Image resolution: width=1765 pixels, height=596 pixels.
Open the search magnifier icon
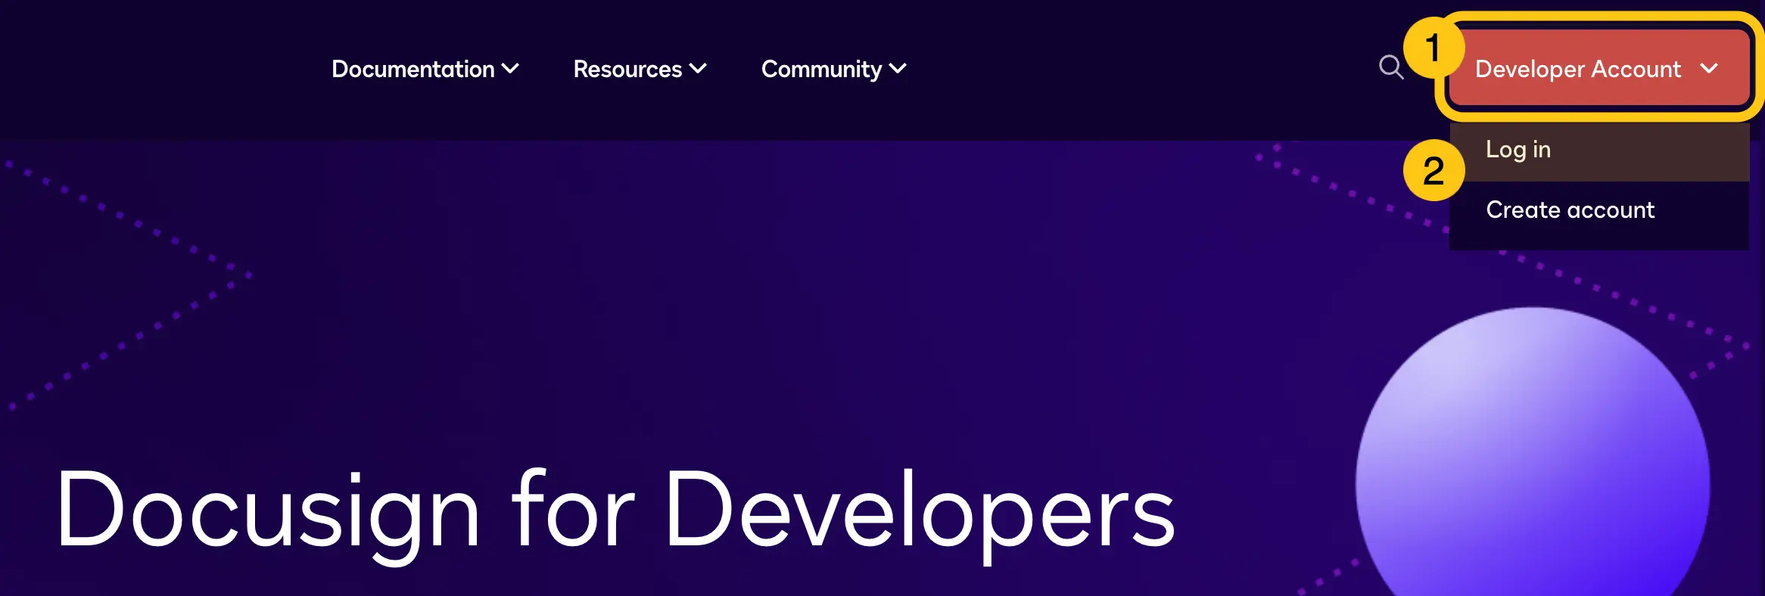tap(1391, 67)
